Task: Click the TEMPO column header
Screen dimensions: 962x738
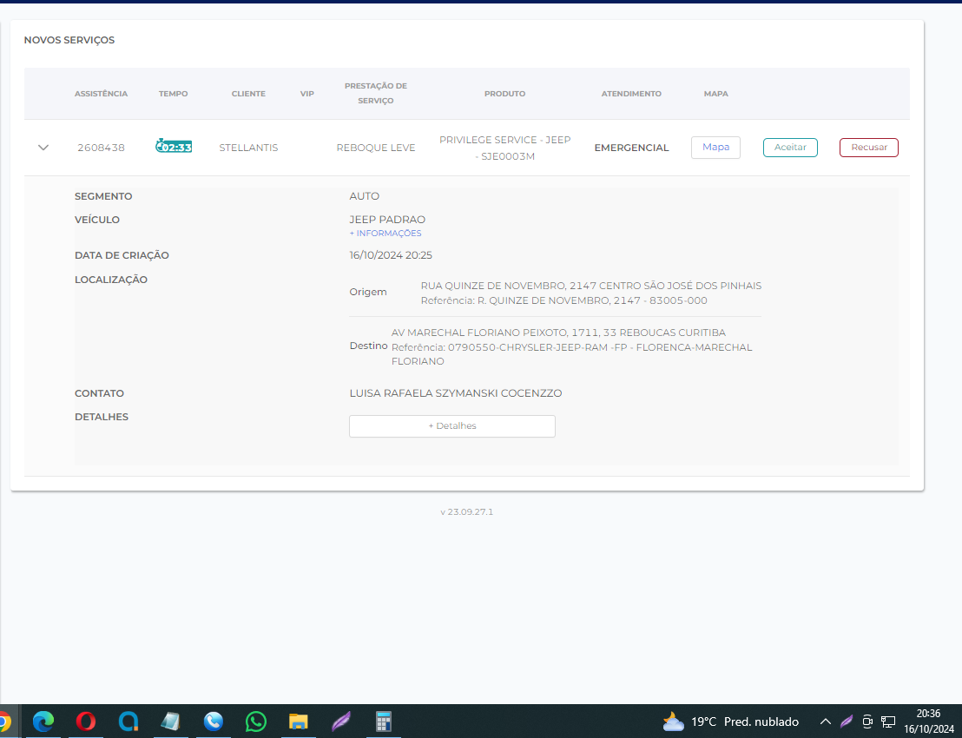Action: point(173,94)
